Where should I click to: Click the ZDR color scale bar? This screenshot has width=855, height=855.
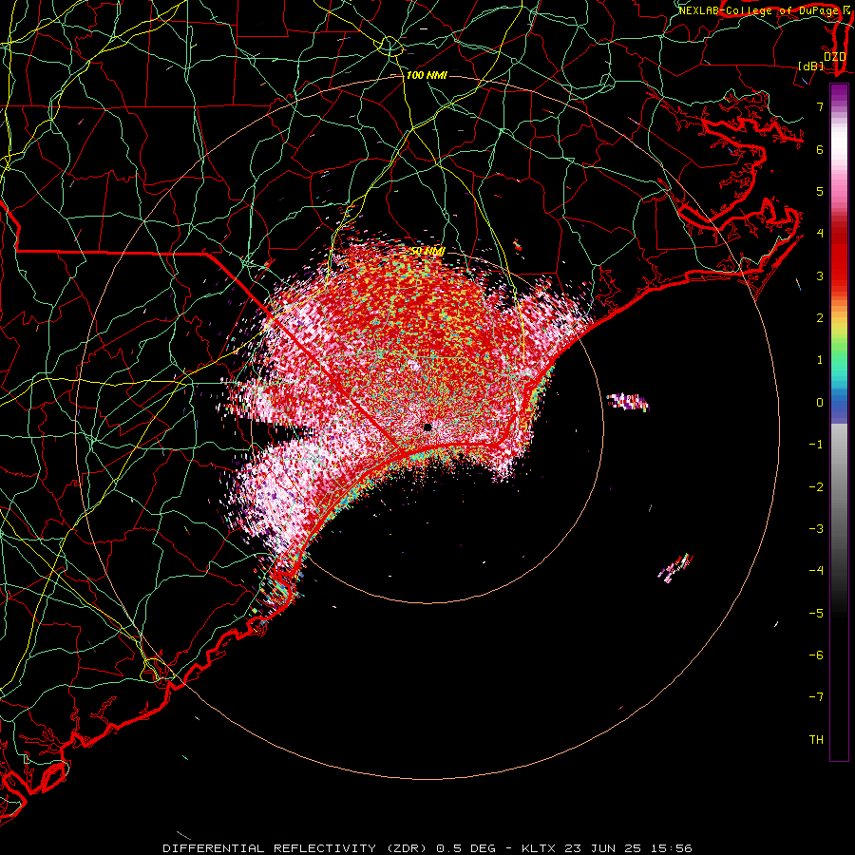[839, 423]
